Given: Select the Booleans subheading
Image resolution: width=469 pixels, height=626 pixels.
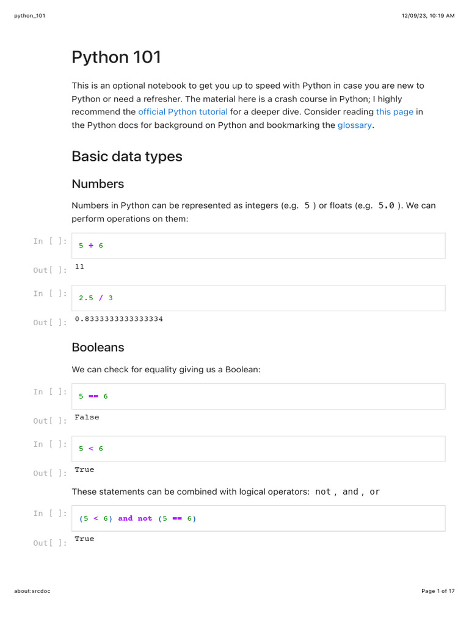Looking at the screenshot, I should coord(98,347).
